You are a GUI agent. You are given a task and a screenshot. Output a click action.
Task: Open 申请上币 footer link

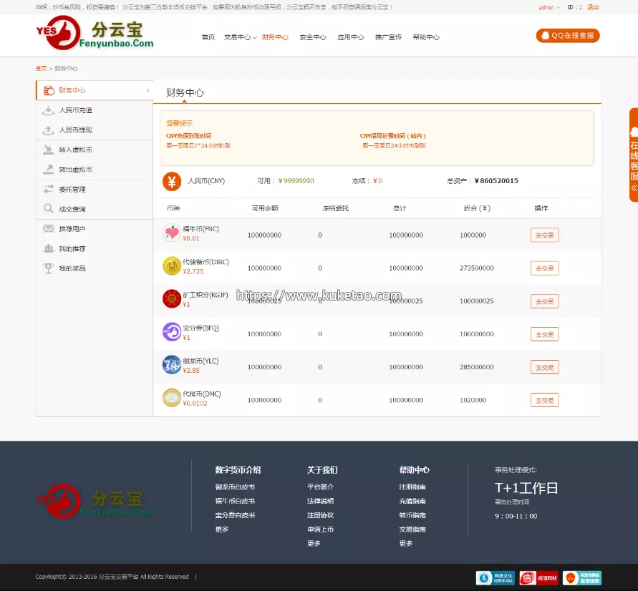320,529
